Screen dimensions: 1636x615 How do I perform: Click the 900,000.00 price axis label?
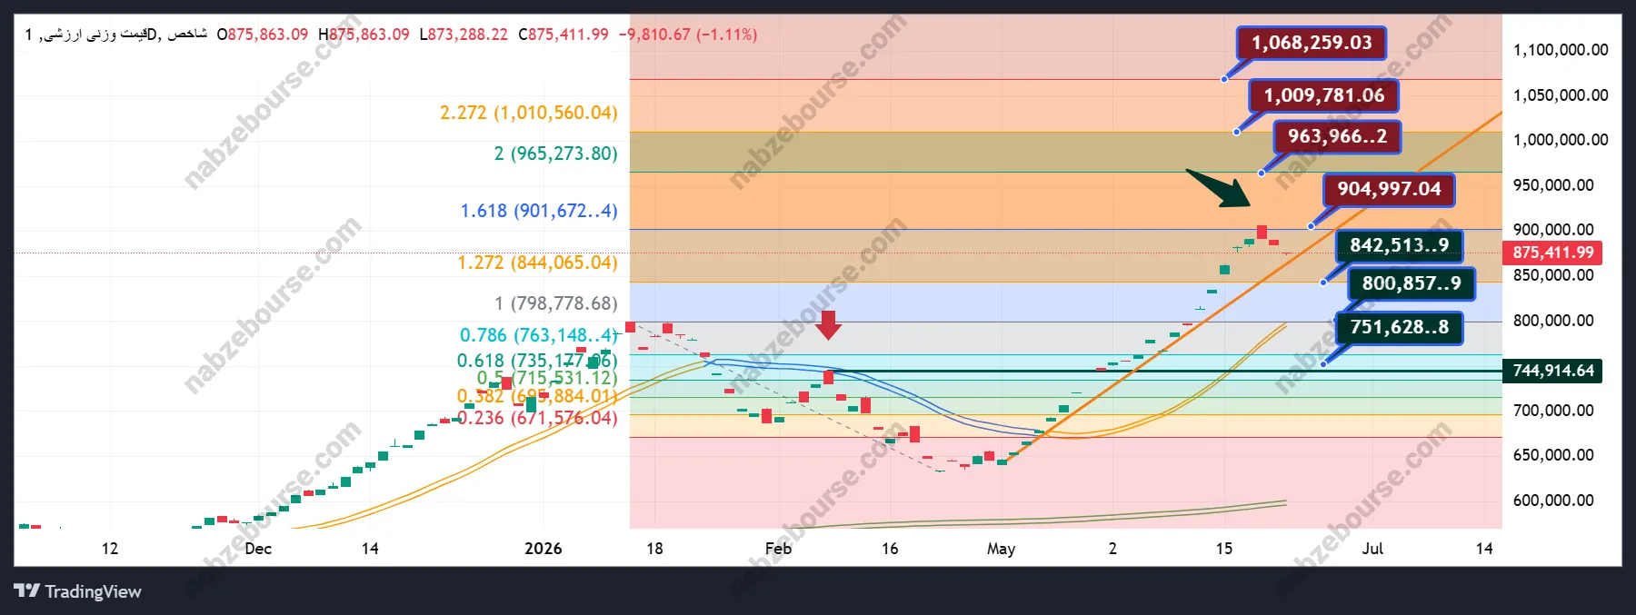1553,230
